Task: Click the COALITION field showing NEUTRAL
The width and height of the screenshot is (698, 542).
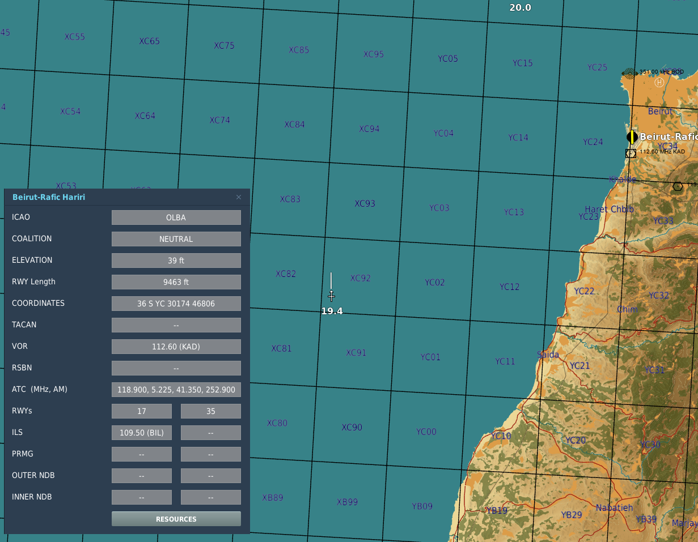Action: 176,239
